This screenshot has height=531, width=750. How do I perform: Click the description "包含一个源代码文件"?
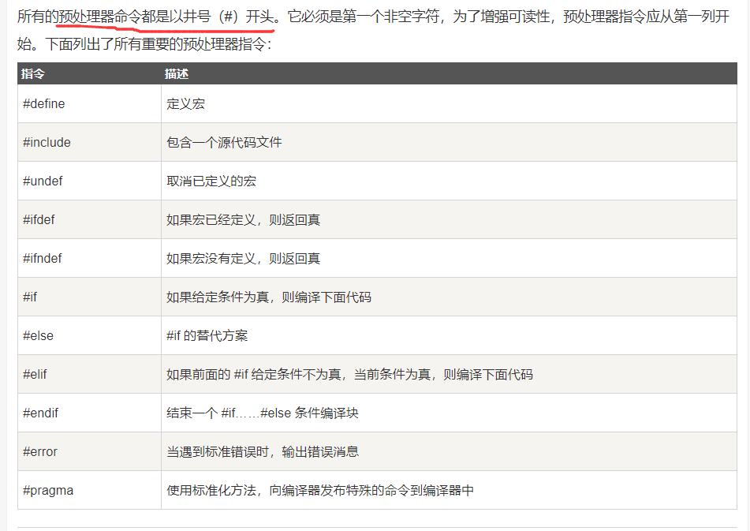[x=224, y=143]
